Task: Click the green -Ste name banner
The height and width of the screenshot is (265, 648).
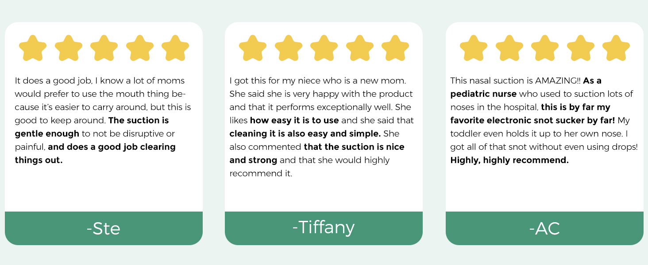Action: click(104, 228)
